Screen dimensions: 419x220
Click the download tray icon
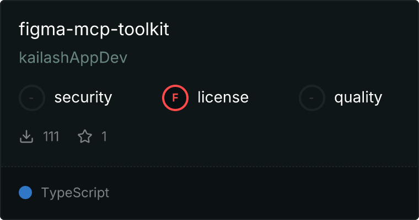(x=26, y=136)
